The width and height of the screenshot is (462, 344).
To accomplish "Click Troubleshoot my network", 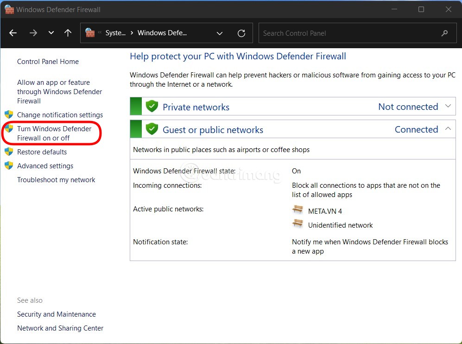I will pyautogui.click(x=56, y=179).
